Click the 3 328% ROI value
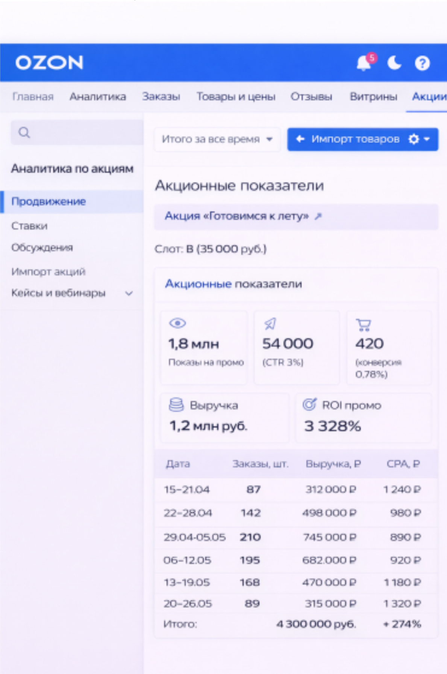 click(332, 426)
